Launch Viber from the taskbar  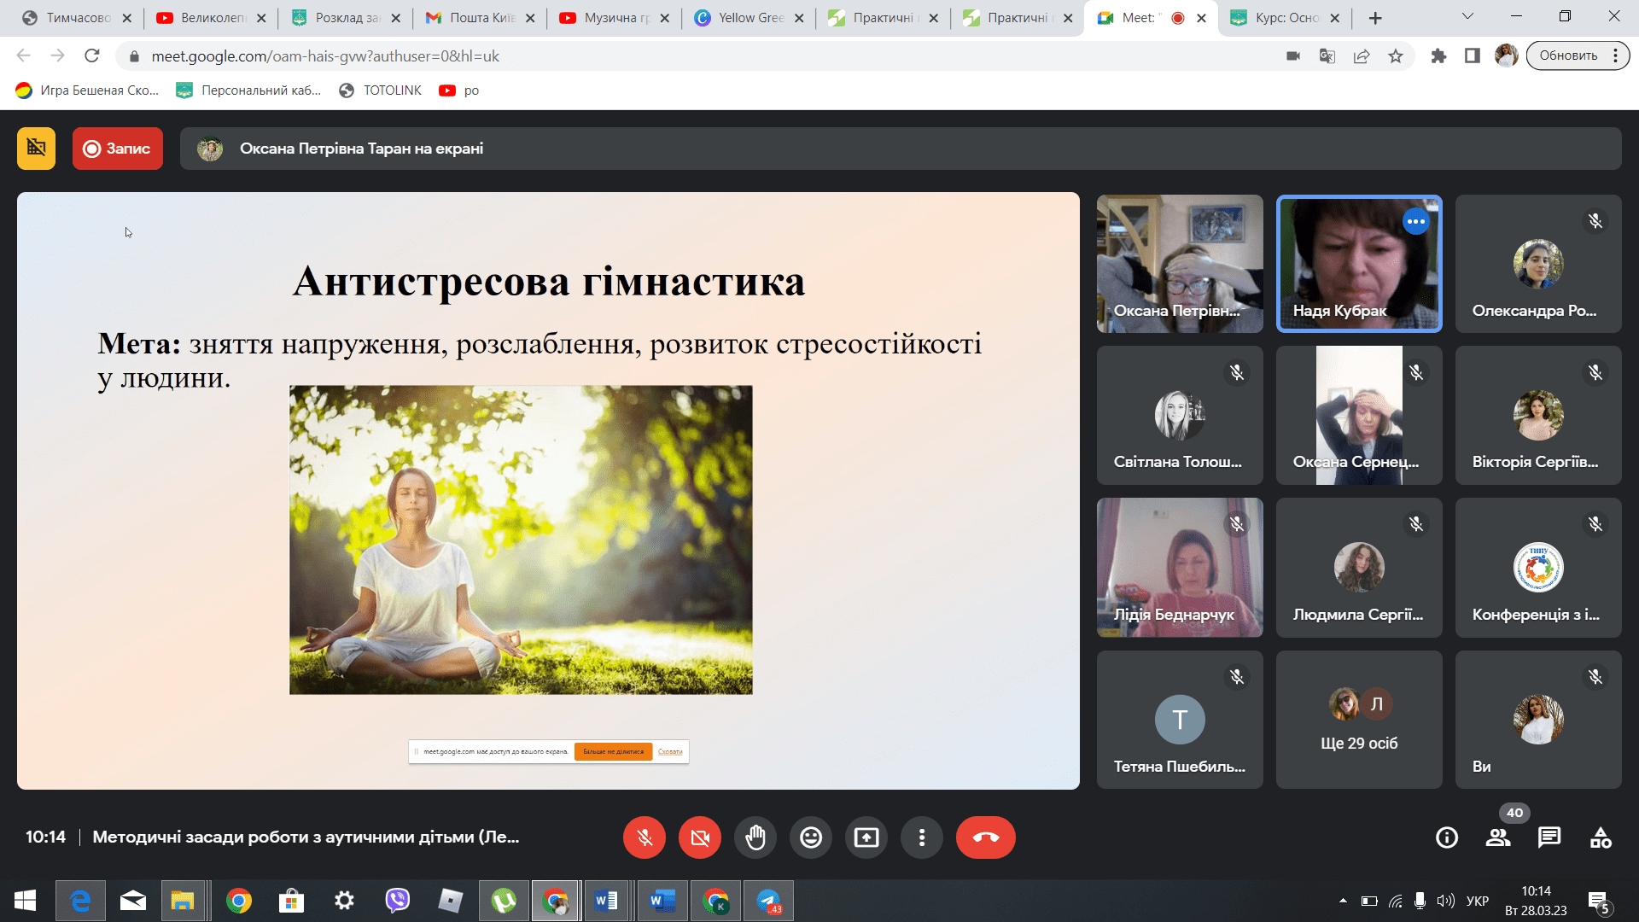coord(397,900)
